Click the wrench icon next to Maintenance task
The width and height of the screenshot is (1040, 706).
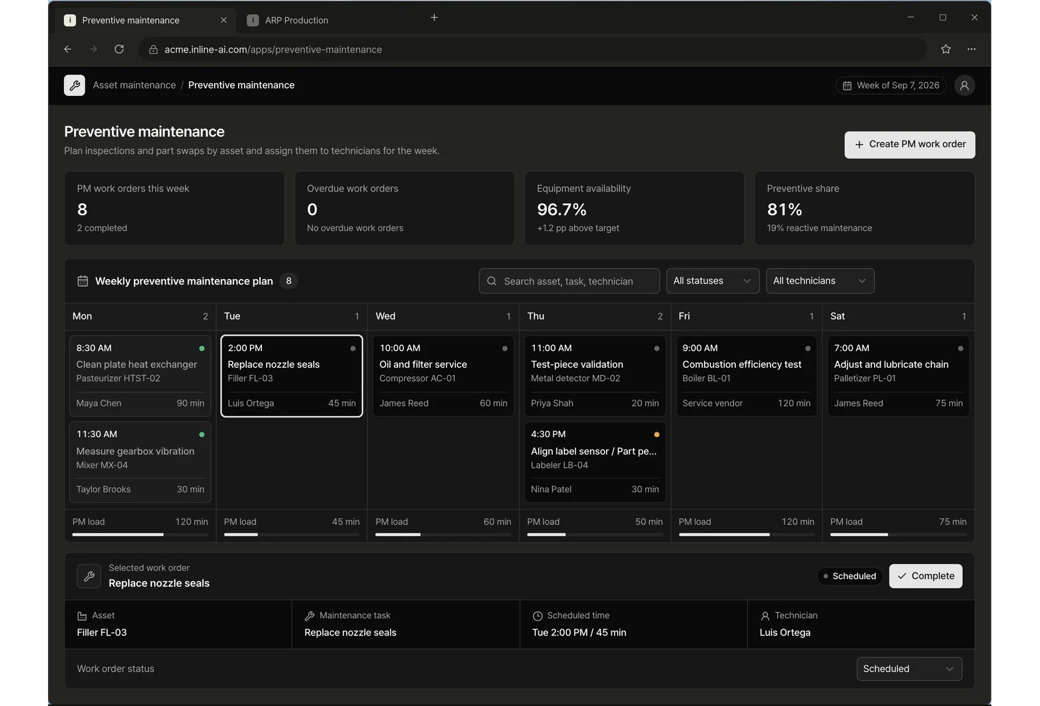pos(309,616)
